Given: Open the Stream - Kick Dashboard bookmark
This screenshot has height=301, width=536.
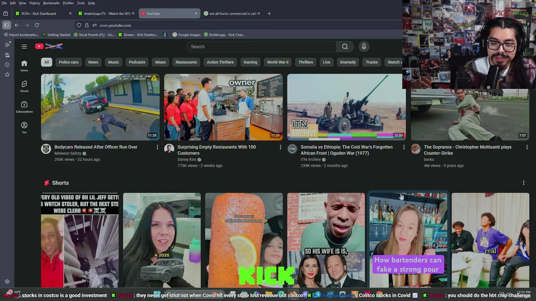Looking at the screenshot, I should point(138,35).
